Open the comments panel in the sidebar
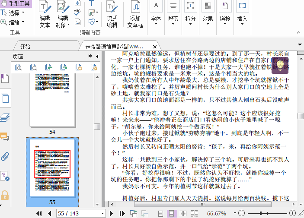304x218 pixels. [x=5, y=137]
